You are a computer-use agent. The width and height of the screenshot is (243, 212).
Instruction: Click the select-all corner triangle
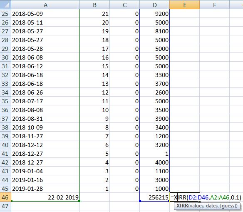(5, 5)
